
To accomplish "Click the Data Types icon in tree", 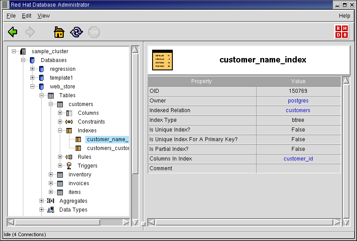I will pos(51,210).
